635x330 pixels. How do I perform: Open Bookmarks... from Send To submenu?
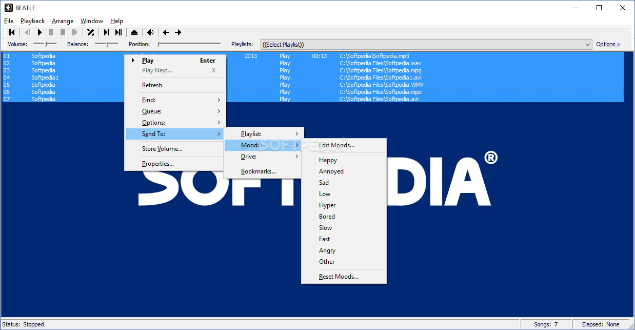coord(264,171)
